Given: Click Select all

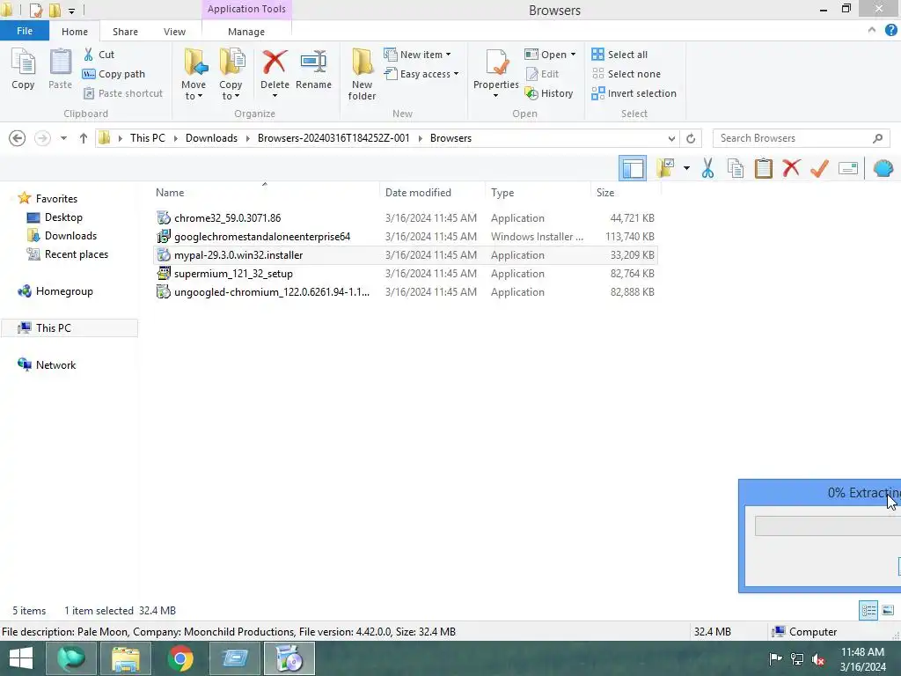Looking at the screenshot, I should coord(619,55).
